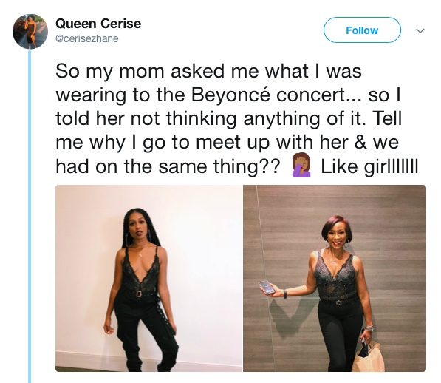The width and height of the screenshot is (441, 383).
Task: Open the left photo of the daughter
Action: click(x=148, y=278)
